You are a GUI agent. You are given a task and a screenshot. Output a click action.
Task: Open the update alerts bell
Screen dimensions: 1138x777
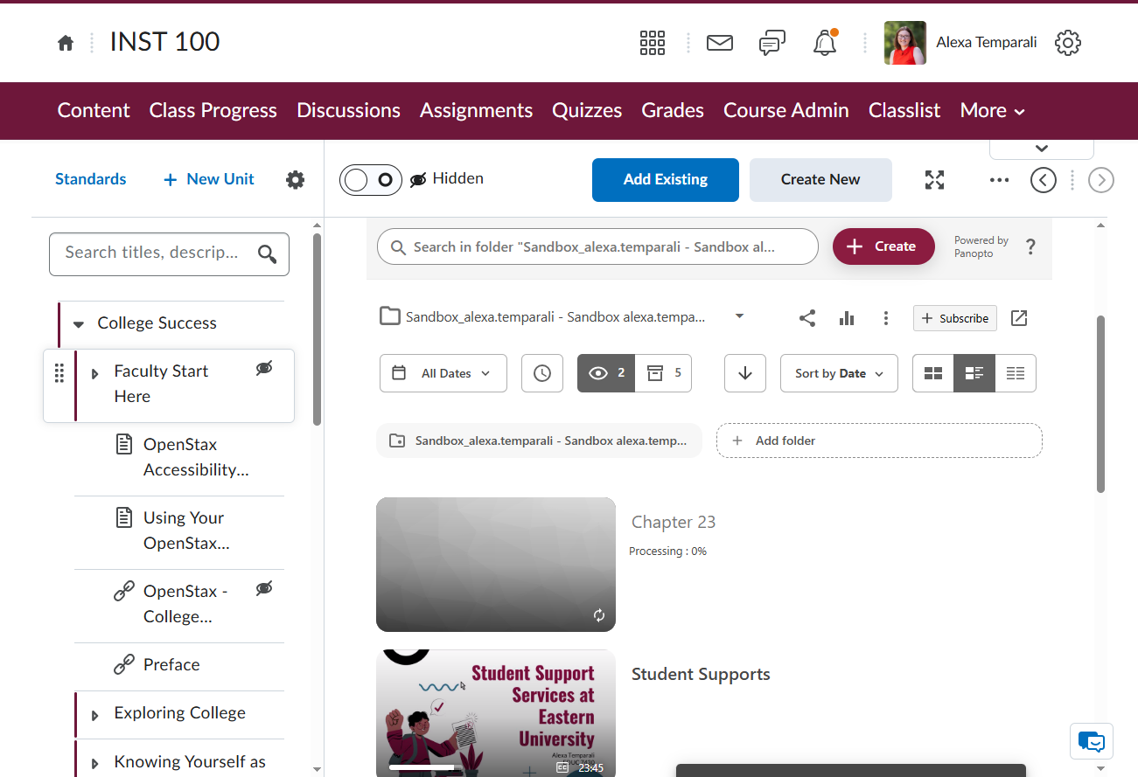point(825,43)
